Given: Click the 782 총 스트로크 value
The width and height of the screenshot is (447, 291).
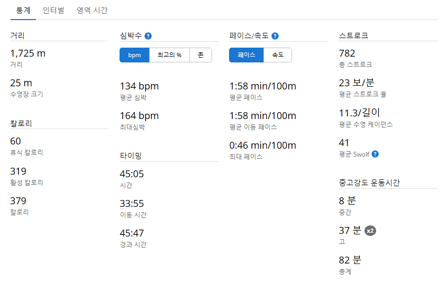Looking at the screenshot, I should tap(347, 53).
